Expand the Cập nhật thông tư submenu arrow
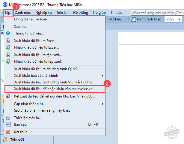 102,104
